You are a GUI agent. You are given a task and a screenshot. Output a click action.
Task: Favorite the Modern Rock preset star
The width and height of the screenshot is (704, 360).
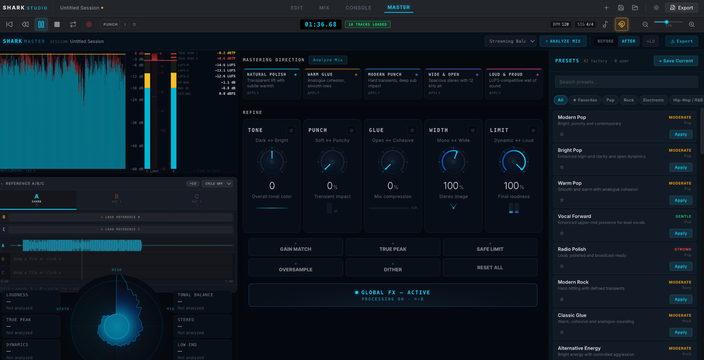562,299
